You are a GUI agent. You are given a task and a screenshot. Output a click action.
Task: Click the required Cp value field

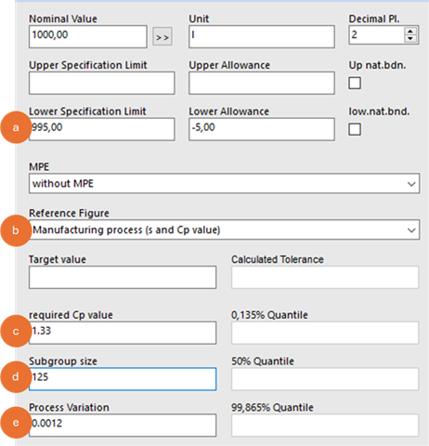tap(123, 333)
